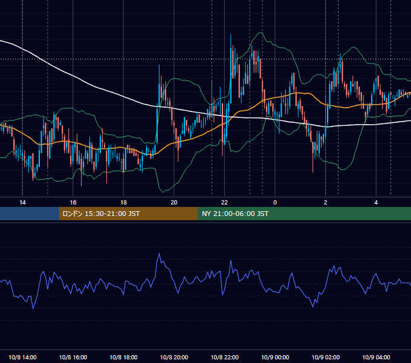Click the 10/8 14:00 time label
The image size is (411, 363).
click(x=22, y=357)
